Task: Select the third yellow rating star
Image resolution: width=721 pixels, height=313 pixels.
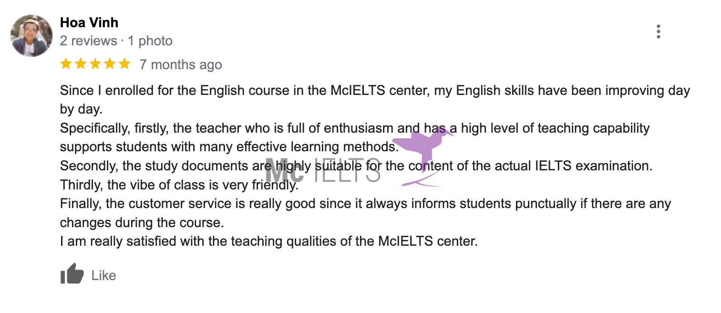Action: coord(95,64)
